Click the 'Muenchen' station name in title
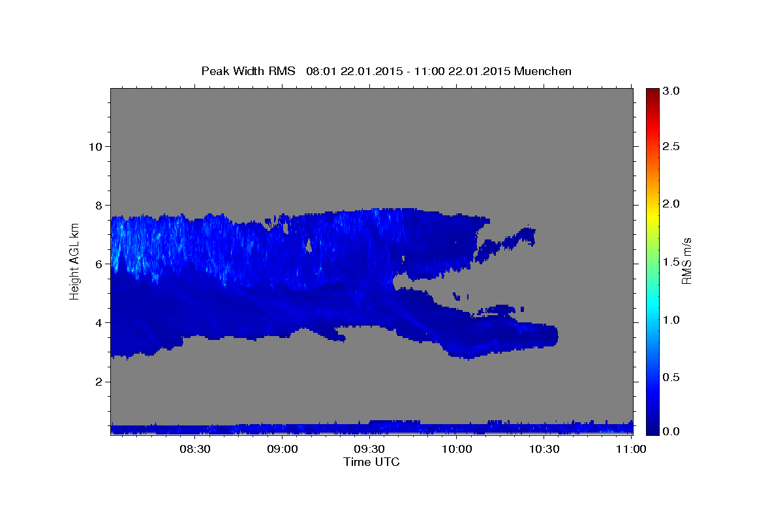This screenshot has height=522, width=783. (543, 71)
